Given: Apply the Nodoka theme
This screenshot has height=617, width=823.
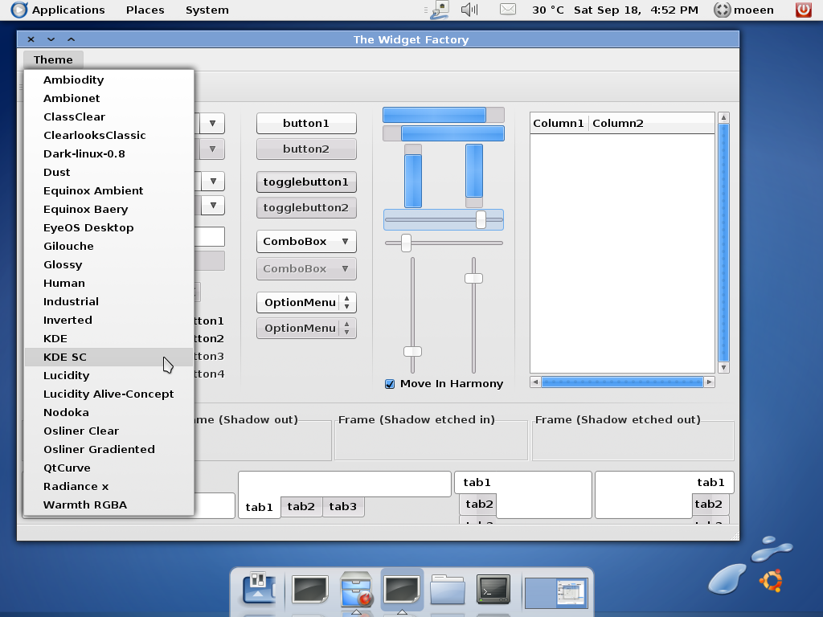Looking at the screenshot, I should coord(109,412).
